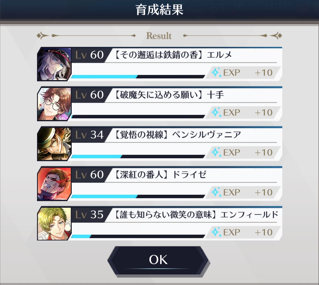
Task: Click the Lv 34 level label
Action: pos(89,135)
